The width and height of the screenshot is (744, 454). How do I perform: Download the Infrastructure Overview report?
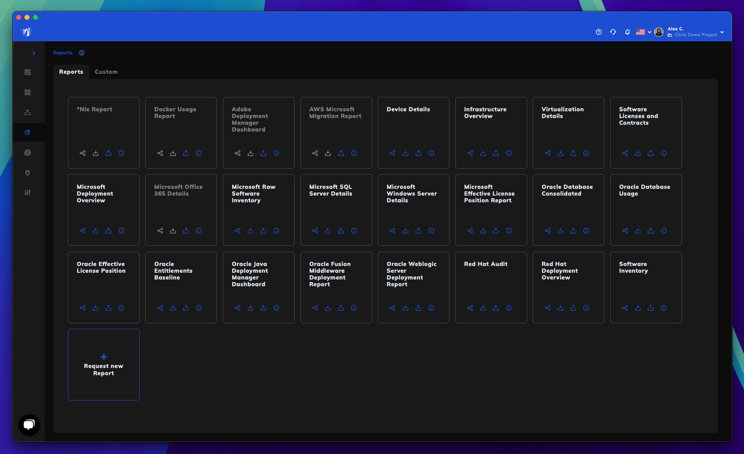click(483, 153)
